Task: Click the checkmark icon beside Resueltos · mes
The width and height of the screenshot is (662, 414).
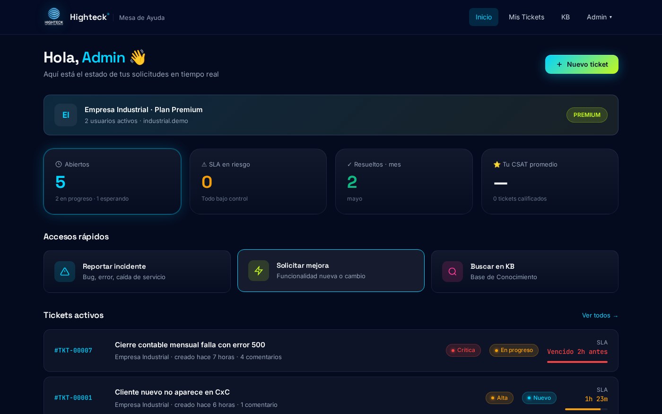Action: coord(349,164)
